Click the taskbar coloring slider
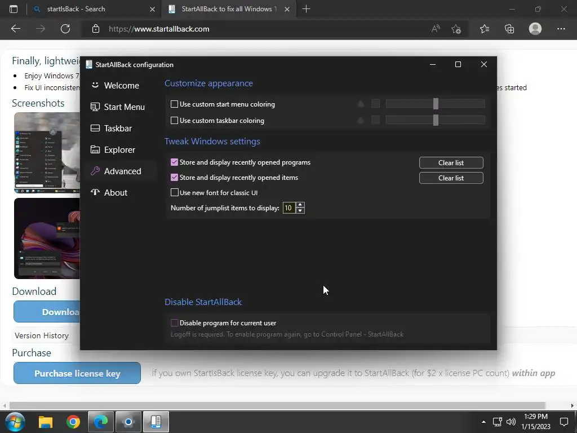The width and height of the screenshot is (577, 433). point(435,120)
